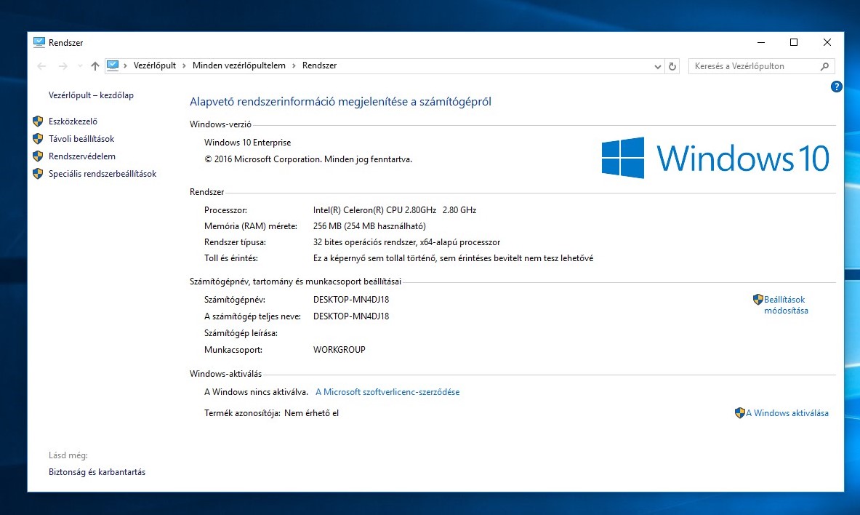This screenshot has width=860, height=515.
Task: Click memory value 256 MB (254 MB használható)
Action: (369, 226)
